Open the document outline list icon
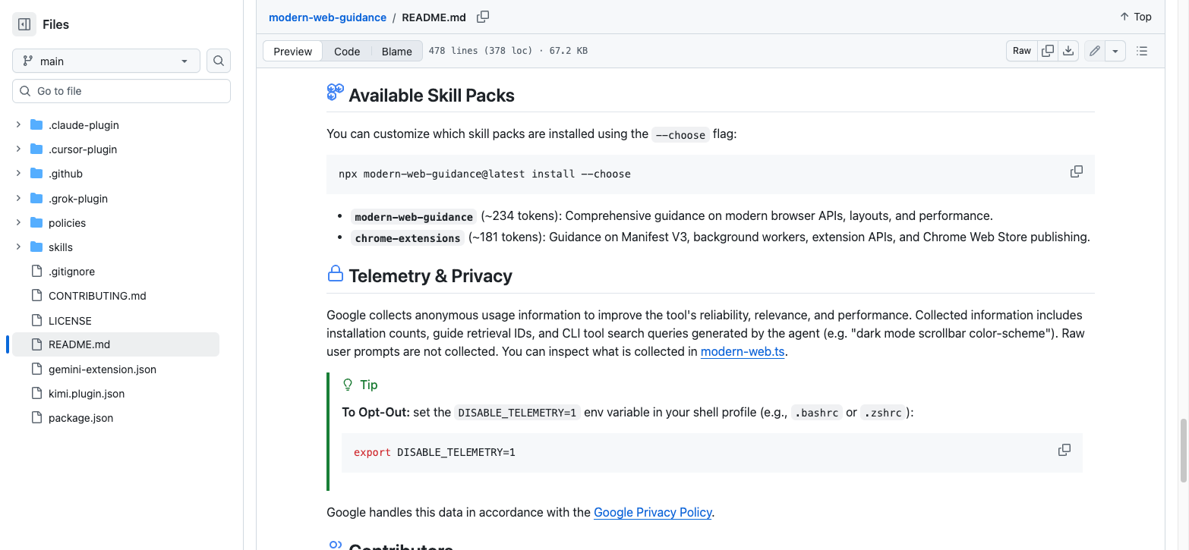Image resolution: width=1189 pixels, height=550 pixels. pos(1142,51)
